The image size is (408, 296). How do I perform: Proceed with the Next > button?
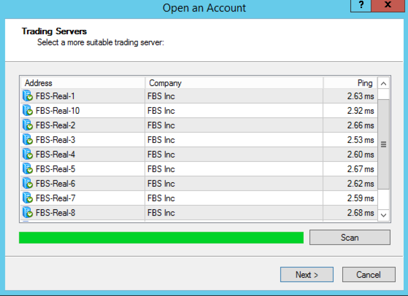pyautogui.click(x=307, y=275)
